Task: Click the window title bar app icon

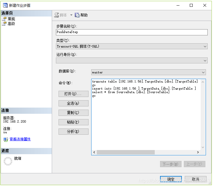Action: [x=5, y=5]
